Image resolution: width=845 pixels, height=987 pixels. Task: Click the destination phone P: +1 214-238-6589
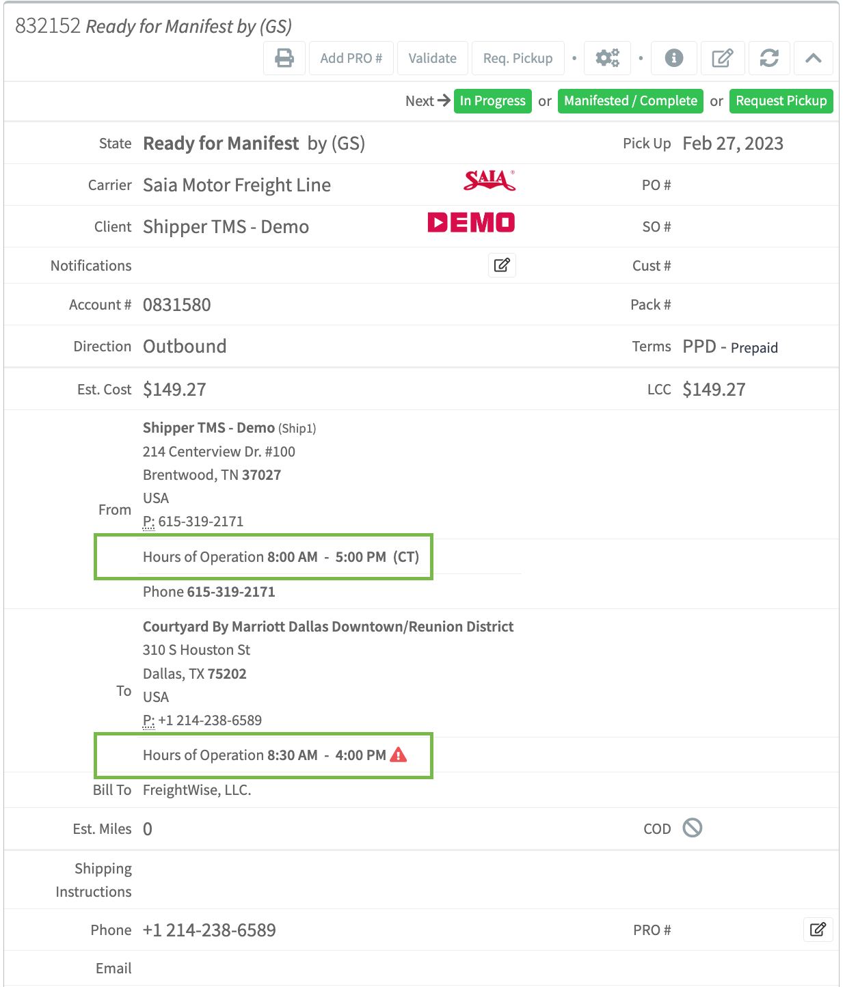click(202, 720)
